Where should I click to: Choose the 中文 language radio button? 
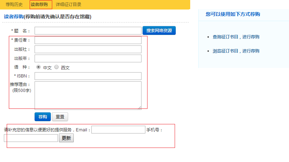click(39, 67)
